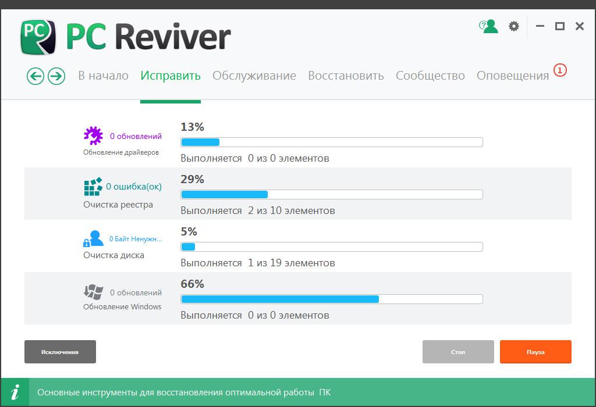Image resolution: width=596 pixels, height=407 pixels.
Task: Switch to the В начало tab
Action: [104, 76]
